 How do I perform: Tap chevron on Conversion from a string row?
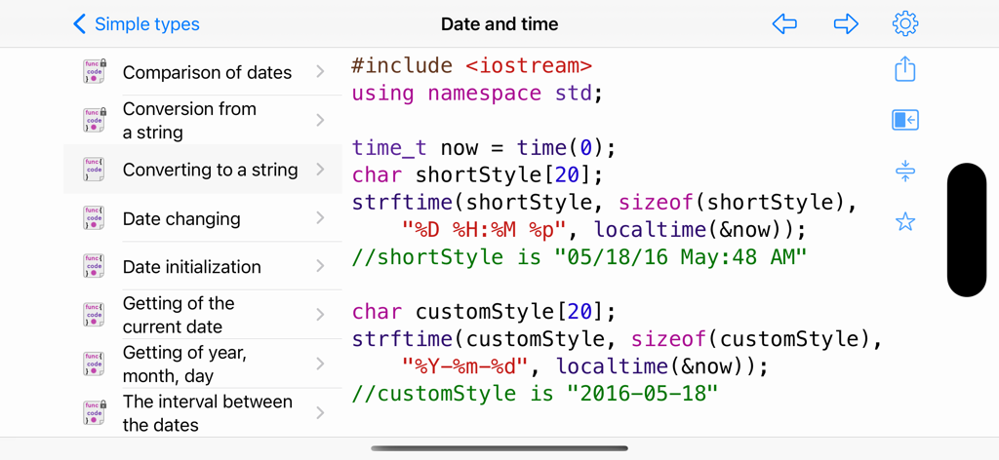coord(320,120)
